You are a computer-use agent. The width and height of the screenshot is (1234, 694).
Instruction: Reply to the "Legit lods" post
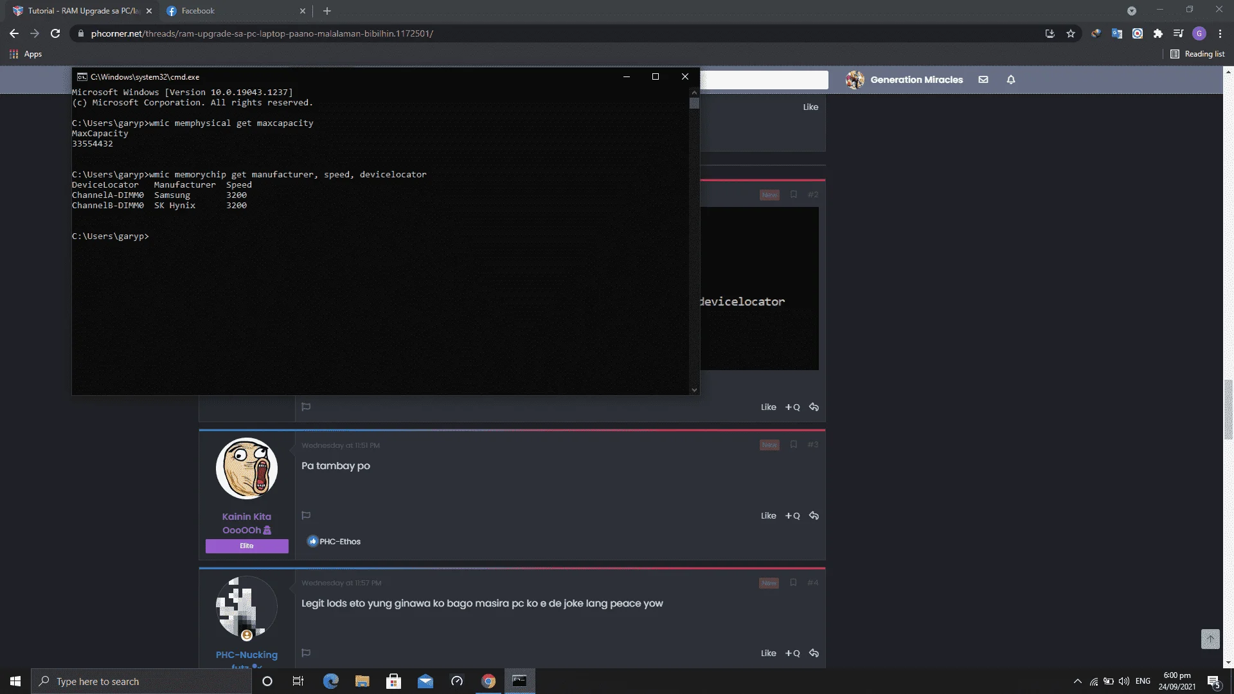click(814, 653)
